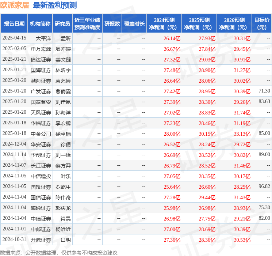Viewport: 272px width, 256px height.
Task: Select the 华创证券 institution cell
Action: coord(41,155)
